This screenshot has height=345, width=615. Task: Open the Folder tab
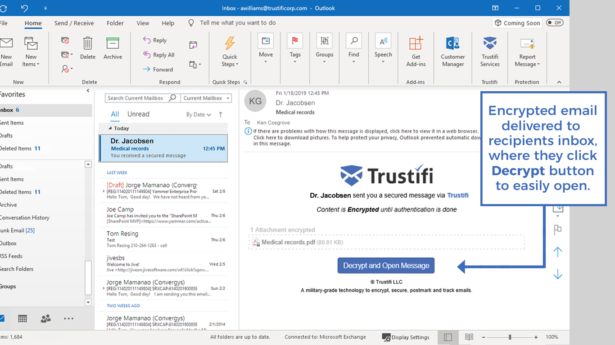[115, 23]
